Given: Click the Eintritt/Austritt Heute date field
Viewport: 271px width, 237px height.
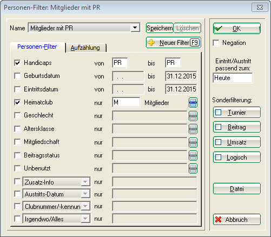Looking at the screenshot, I should pyautogui.click(x=233, y=78).
